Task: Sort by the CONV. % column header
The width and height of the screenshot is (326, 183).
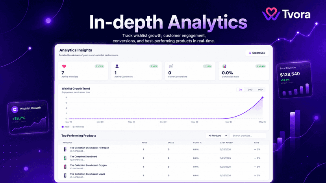Action: point(197,143)
